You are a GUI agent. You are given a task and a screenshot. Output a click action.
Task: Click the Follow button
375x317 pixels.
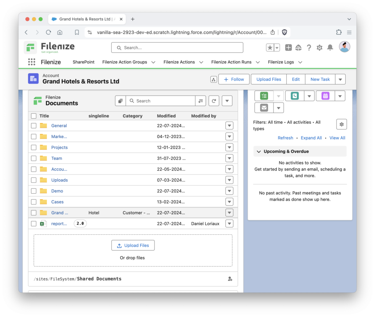click(x=234, y=79)
